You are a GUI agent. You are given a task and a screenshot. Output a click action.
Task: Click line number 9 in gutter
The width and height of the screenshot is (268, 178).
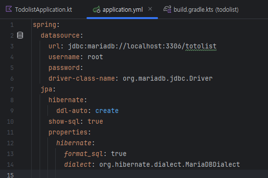coord(12,111)
